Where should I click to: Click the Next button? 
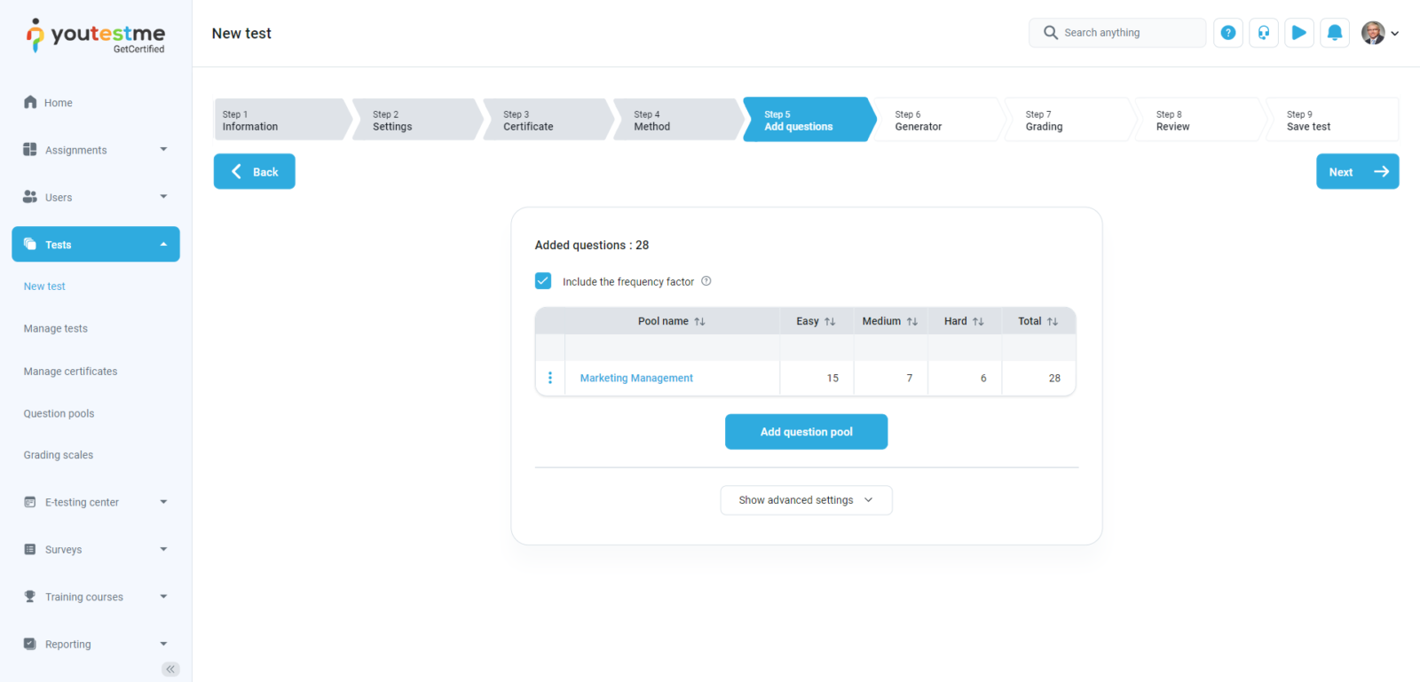click(x=1357, y=172)
